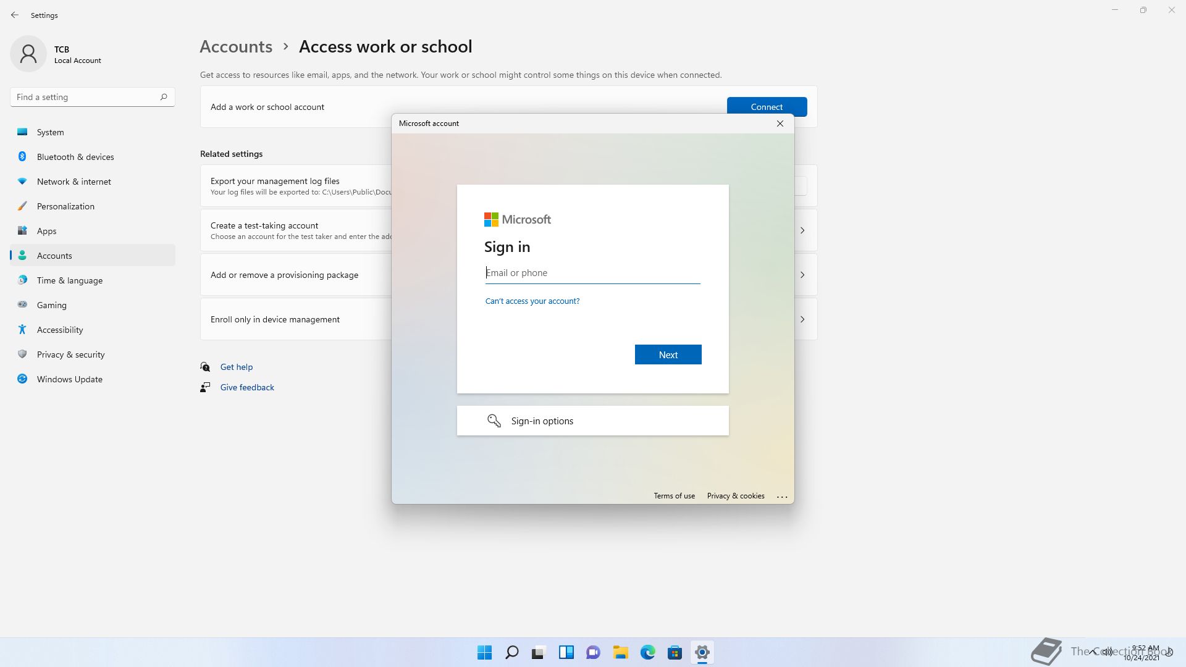The height and width of the screenshot is (667, 1186).
Task: Open the Get help link
Action: point(237,367)
